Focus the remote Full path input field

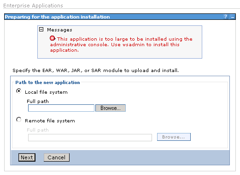[x=90, y=138]
